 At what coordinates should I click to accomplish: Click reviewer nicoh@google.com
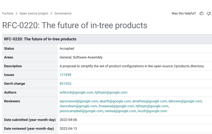point(152,111)
